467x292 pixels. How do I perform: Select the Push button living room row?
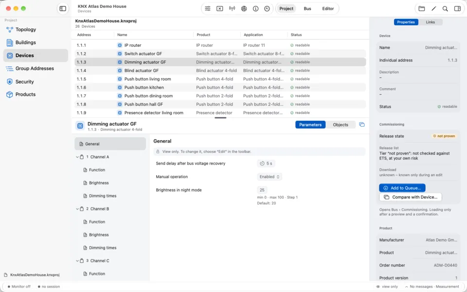(x=220, y=79)
